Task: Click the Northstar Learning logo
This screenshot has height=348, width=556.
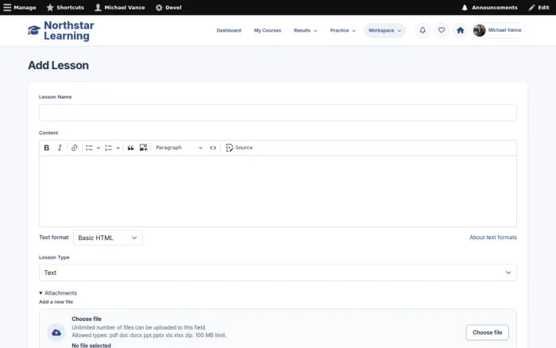Action: click(61, 30)
